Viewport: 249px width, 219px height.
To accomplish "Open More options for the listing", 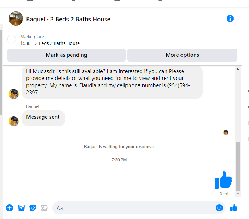I will (x=182, y=55).
